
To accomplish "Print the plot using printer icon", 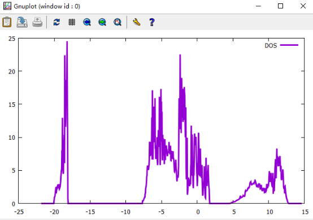I will tap(37, 22).
